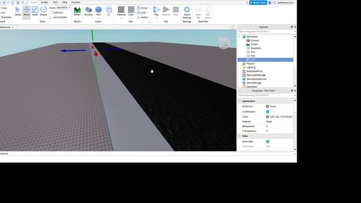The image size is (361, 203).
Task: Collapse the Data properties section
Action: (240, 136)
